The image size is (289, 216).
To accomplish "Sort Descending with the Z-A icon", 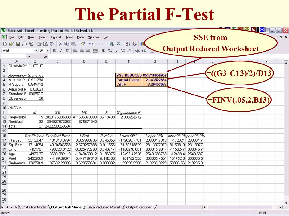I will (x=135, y=44).
